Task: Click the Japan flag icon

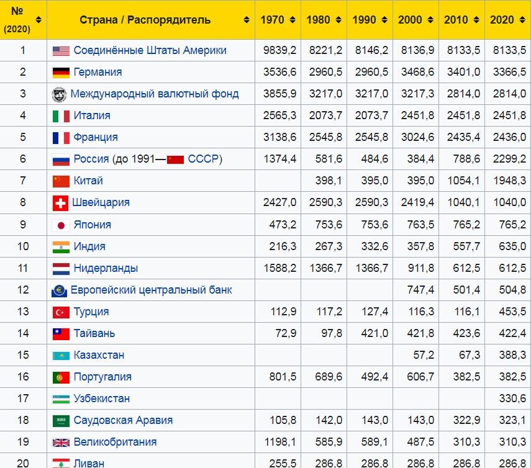Action: [x=61, y=225]
